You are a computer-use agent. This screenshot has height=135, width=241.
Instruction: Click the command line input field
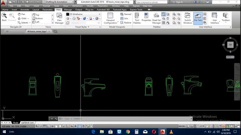coord(125,118)
